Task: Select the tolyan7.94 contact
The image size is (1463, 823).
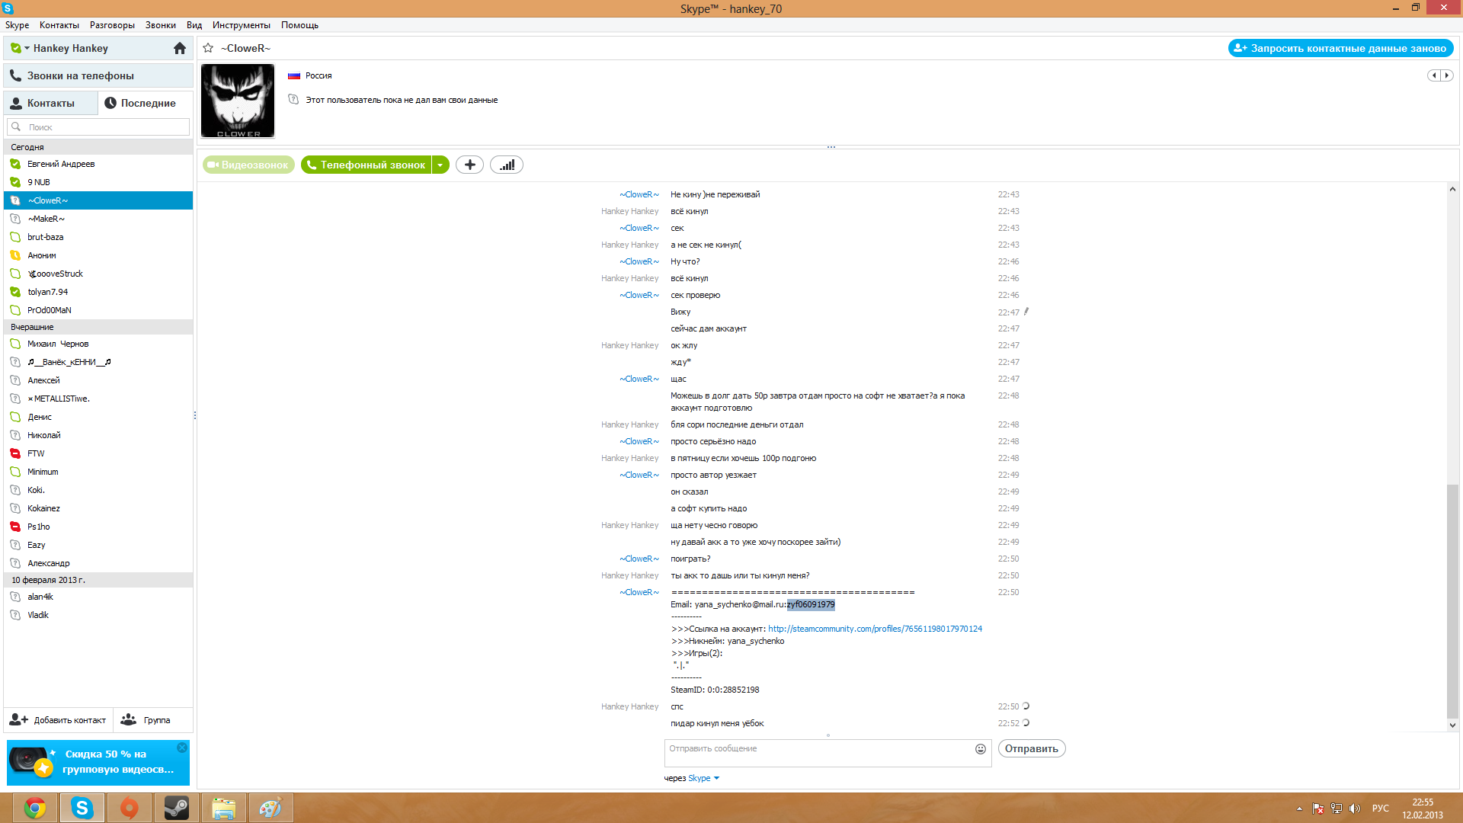Action: [x=47, y=292]
